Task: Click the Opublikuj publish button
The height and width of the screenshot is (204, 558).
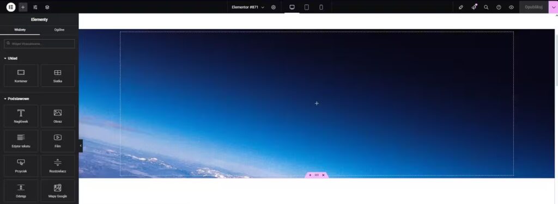Action: click(533, 7)
